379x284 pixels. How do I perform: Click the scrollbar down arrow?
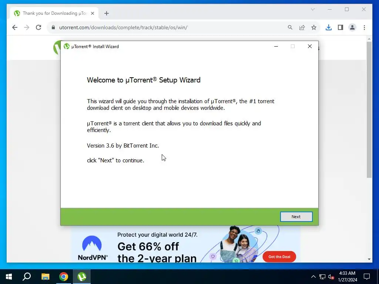[x=369, y=259]
